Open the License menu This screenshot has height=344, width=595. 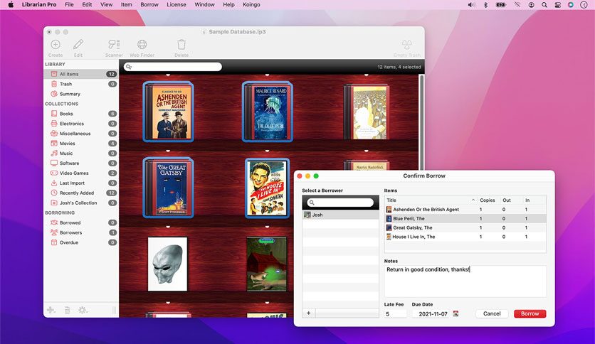[x=177, y=4]
